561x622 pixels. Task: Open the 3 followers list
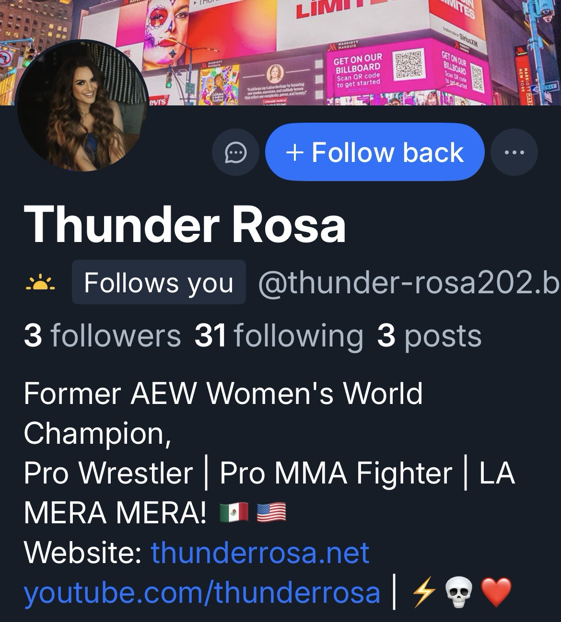(102, 335)
